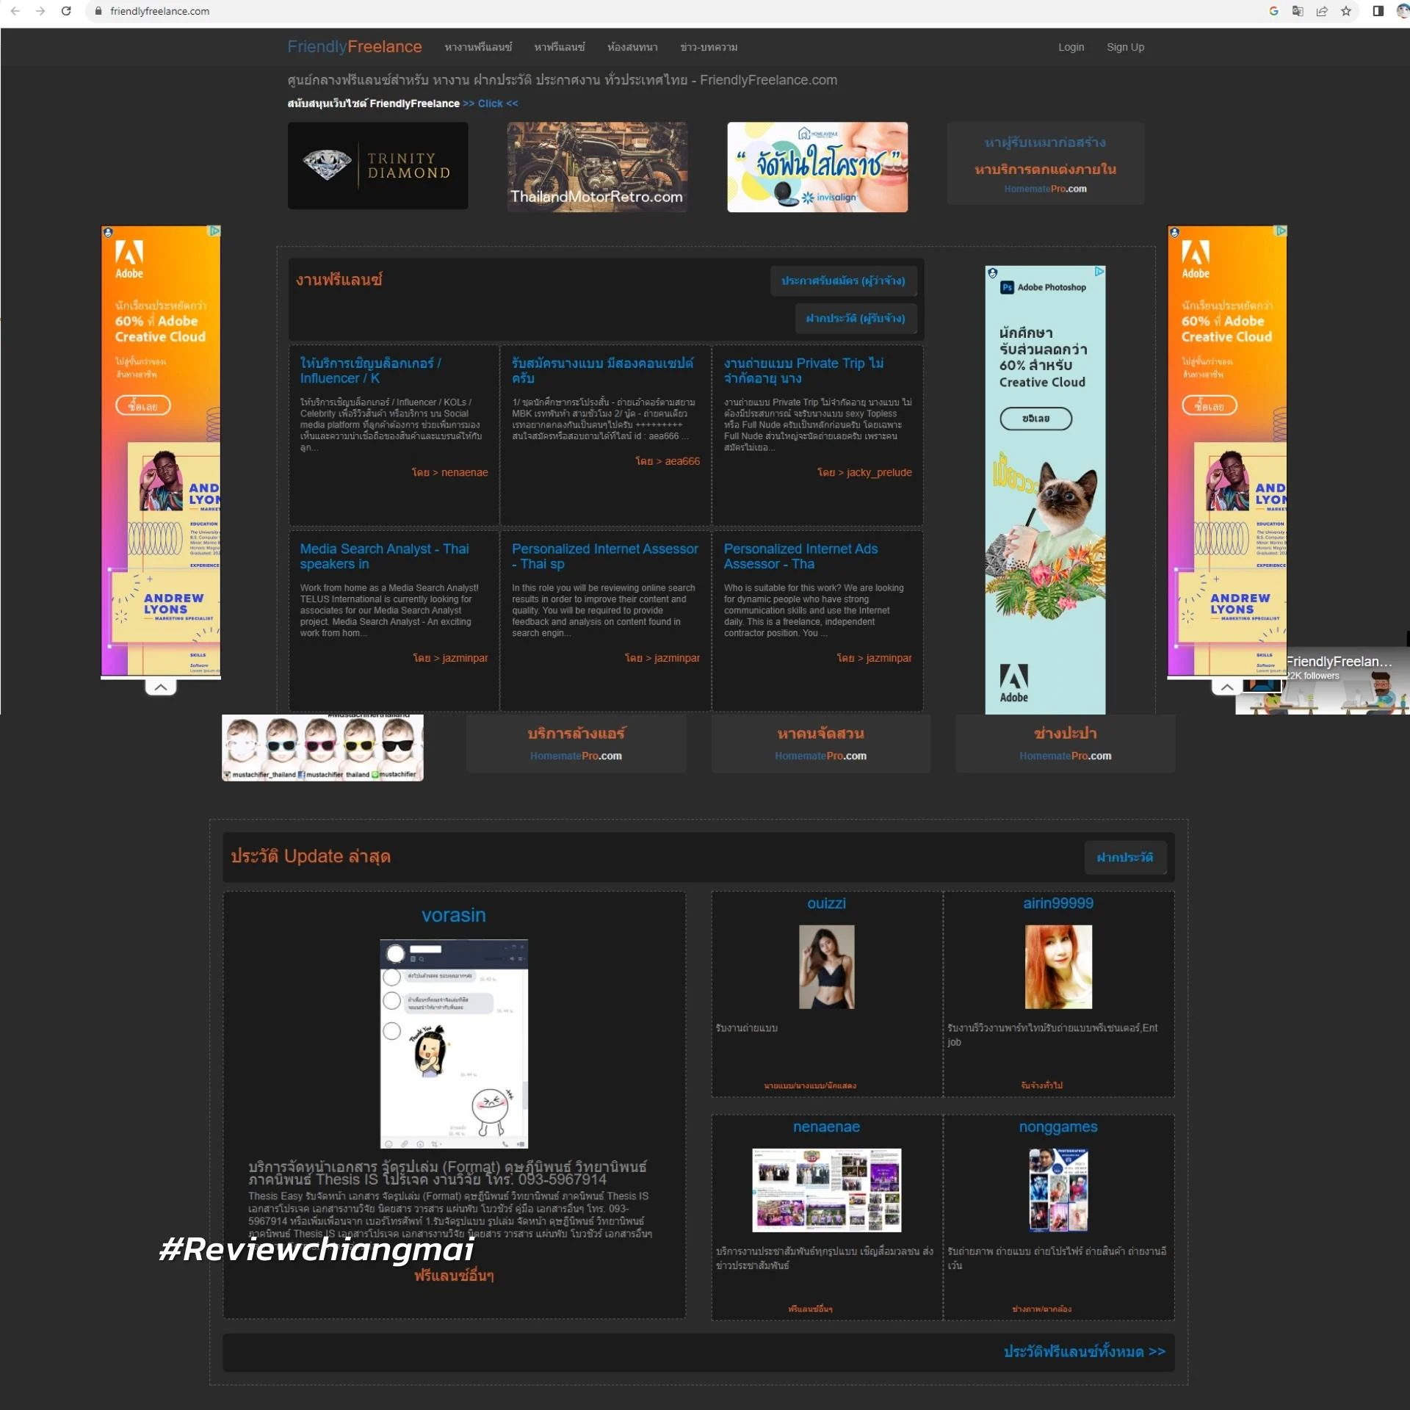Open the ห้องสนทนา menu item
1410x1410 pixels.
(x=632, y=47)
